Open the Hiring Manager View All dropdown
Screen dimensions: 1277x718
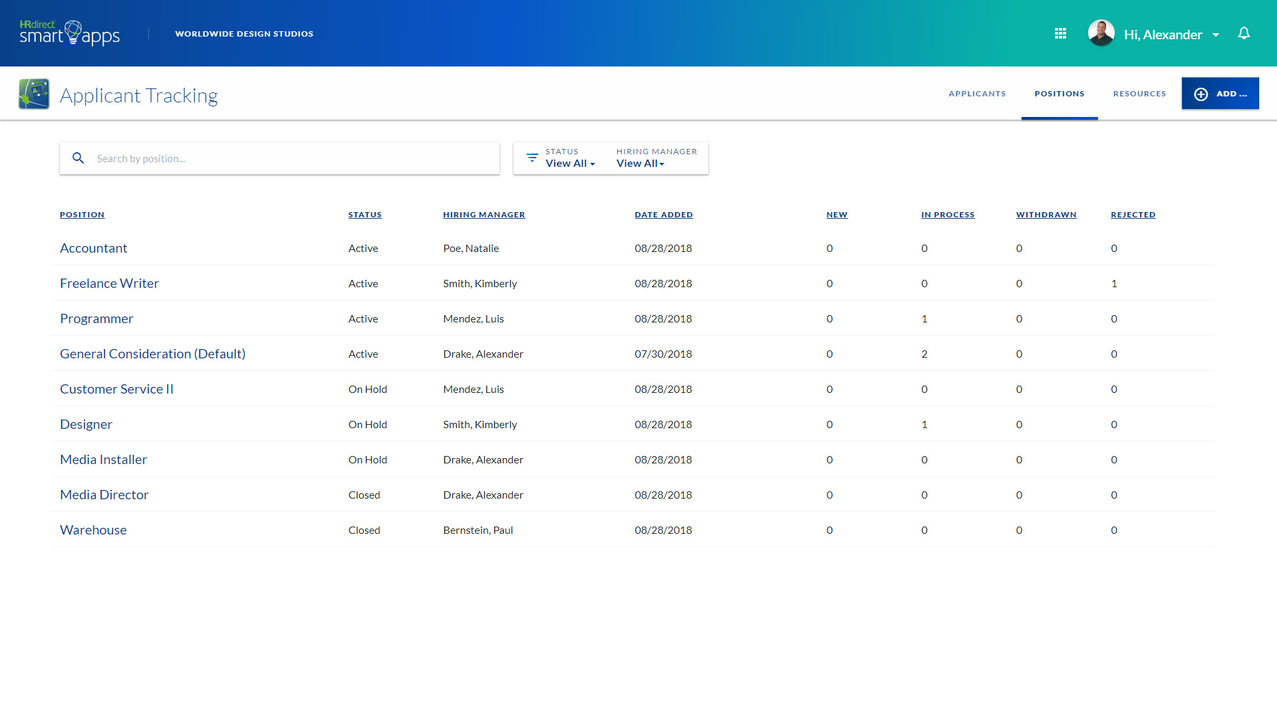(x=640, y=164)
